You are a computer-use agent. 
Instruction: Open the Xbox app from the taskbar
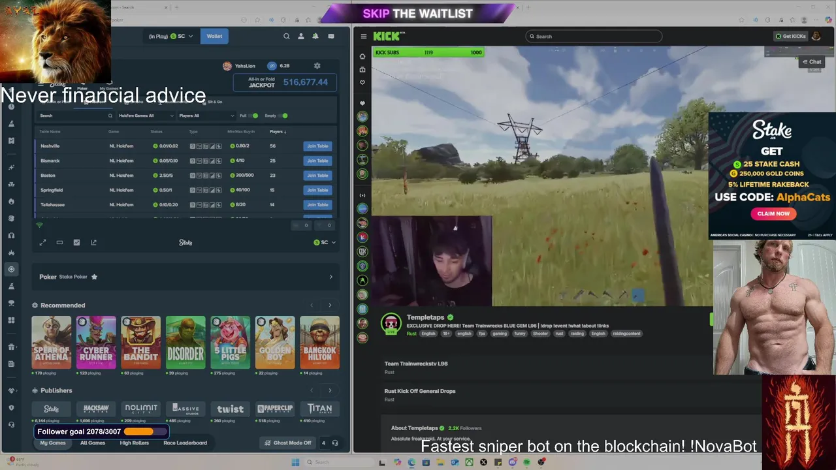point(469,462)
